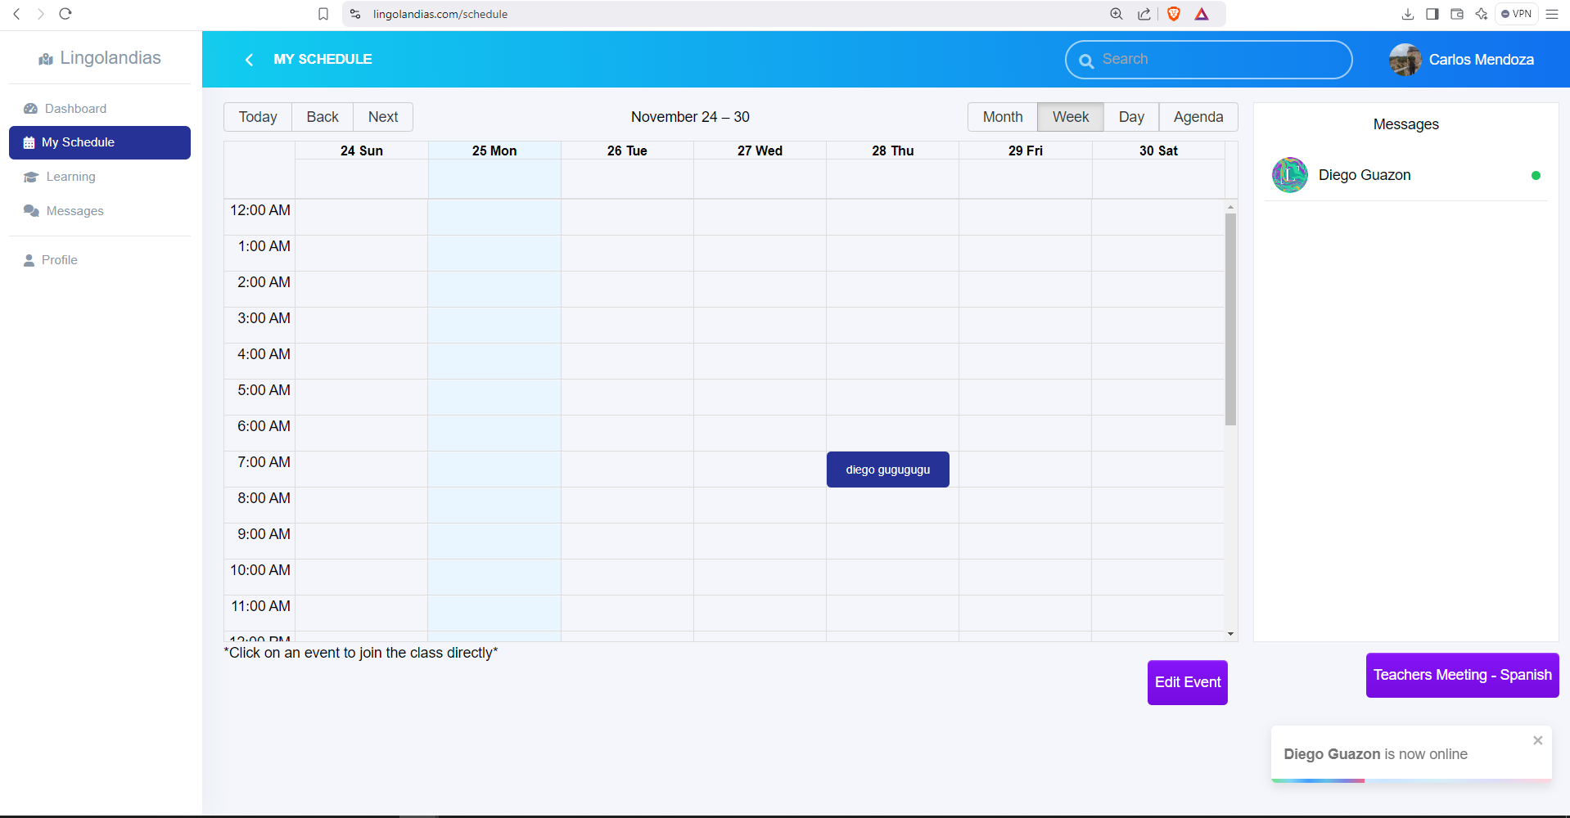Click the Brave shields icon in address bar
The width and height of the screenshot is (1570, 818).
1174,14
